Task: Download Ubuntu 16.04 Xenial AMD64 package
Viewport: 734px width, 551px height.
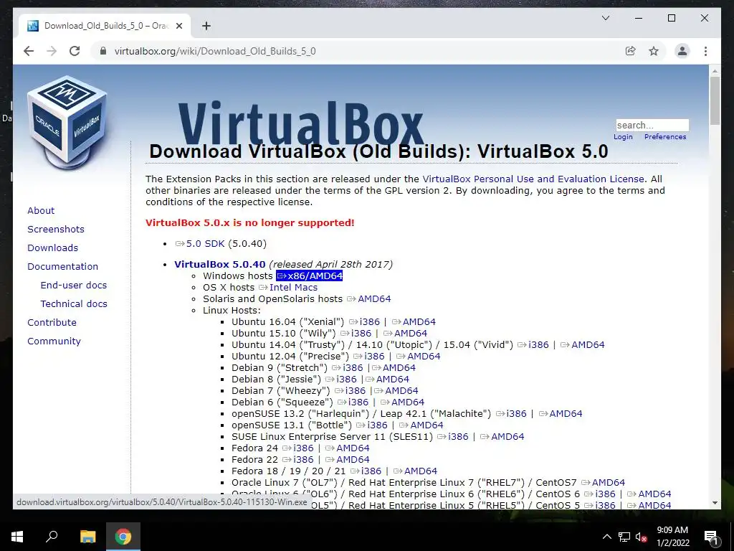Action: point(414,322)
